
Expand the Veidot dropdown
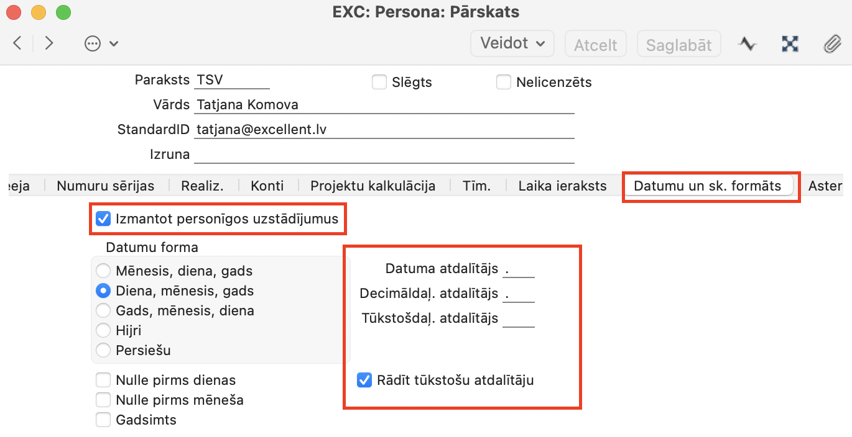tap(512, 43)
